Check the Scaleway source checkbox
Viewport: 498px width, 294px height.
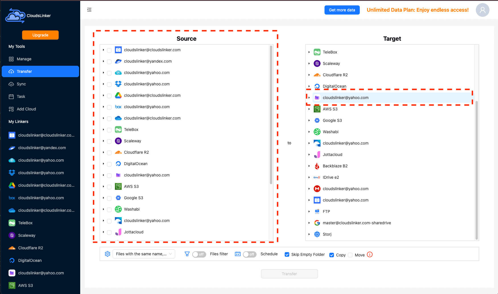tap(109, 141)
